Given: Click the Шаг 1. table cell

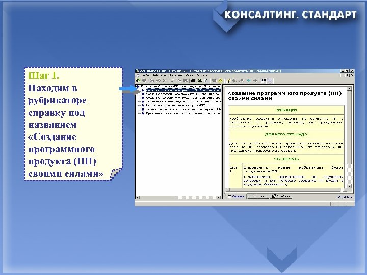Looking at the screenshot, I should click(235, 175).
